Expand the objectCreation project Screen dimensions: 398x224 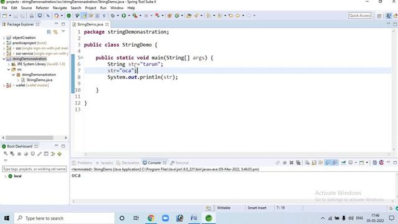point(4,37)
